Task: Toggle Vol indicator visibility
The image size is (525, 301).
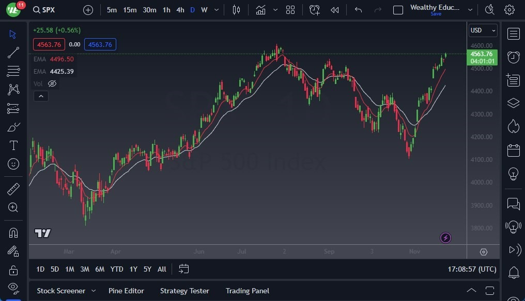Action: (x=52, y=83)
